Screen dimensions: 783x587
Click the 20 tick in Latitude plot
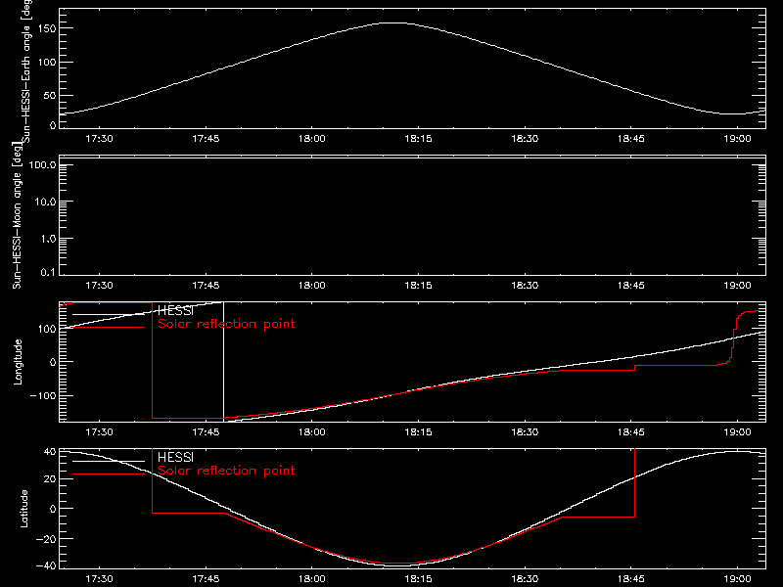coord(50,479)
